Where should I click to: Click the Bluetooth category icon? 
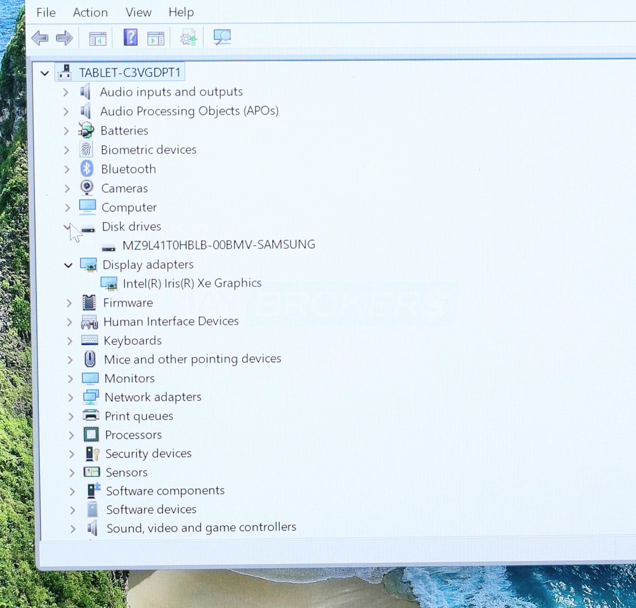pyautogui.click(x=87, y=168)
